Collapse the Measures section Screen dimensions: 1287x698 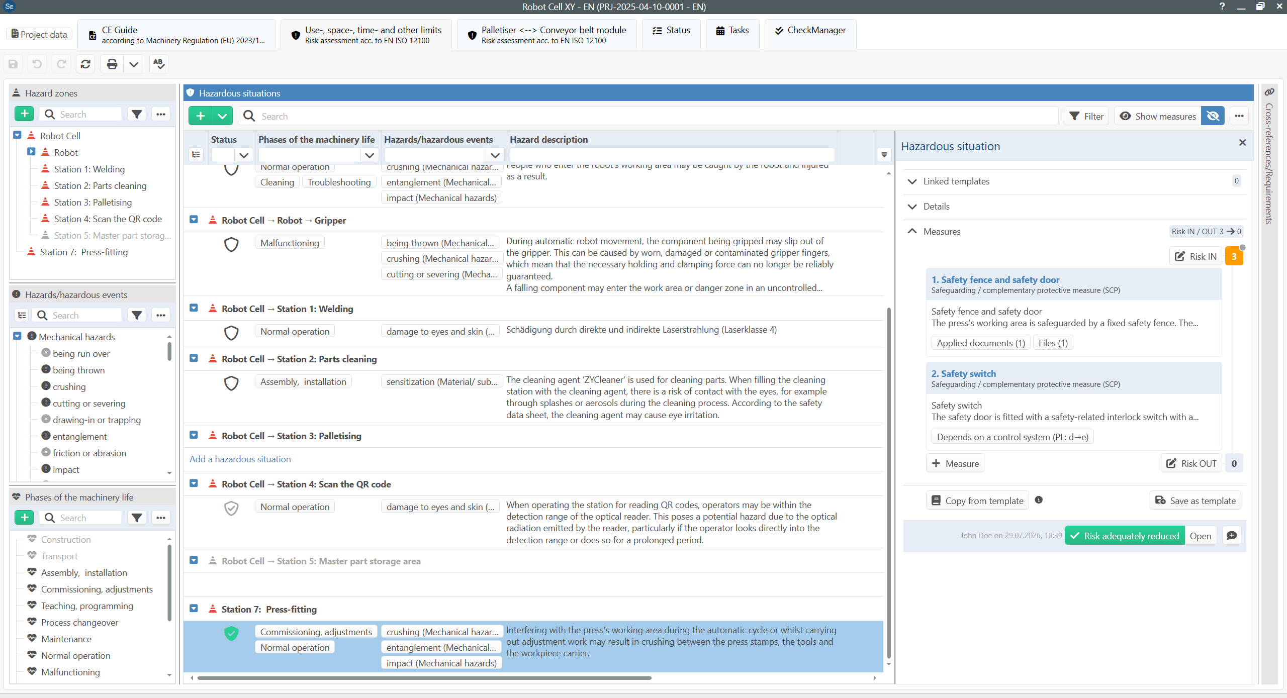click(912, 231)
